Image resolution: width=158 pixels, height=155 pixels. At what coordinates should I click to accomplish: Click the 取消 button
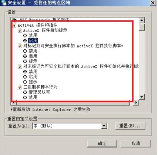(x=136, y=144)
